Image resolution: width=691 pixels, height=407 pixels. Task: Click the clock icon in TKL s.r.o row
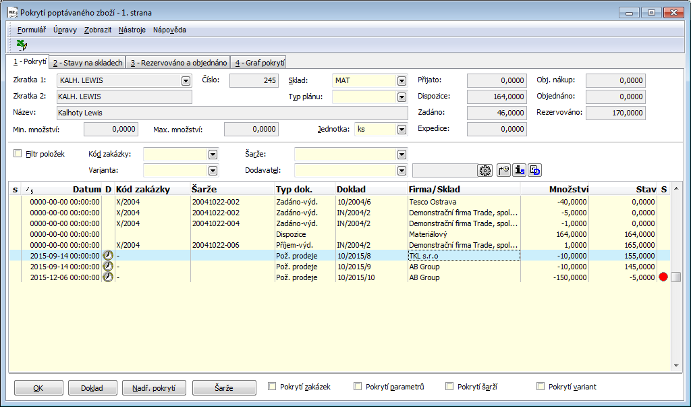108,256
